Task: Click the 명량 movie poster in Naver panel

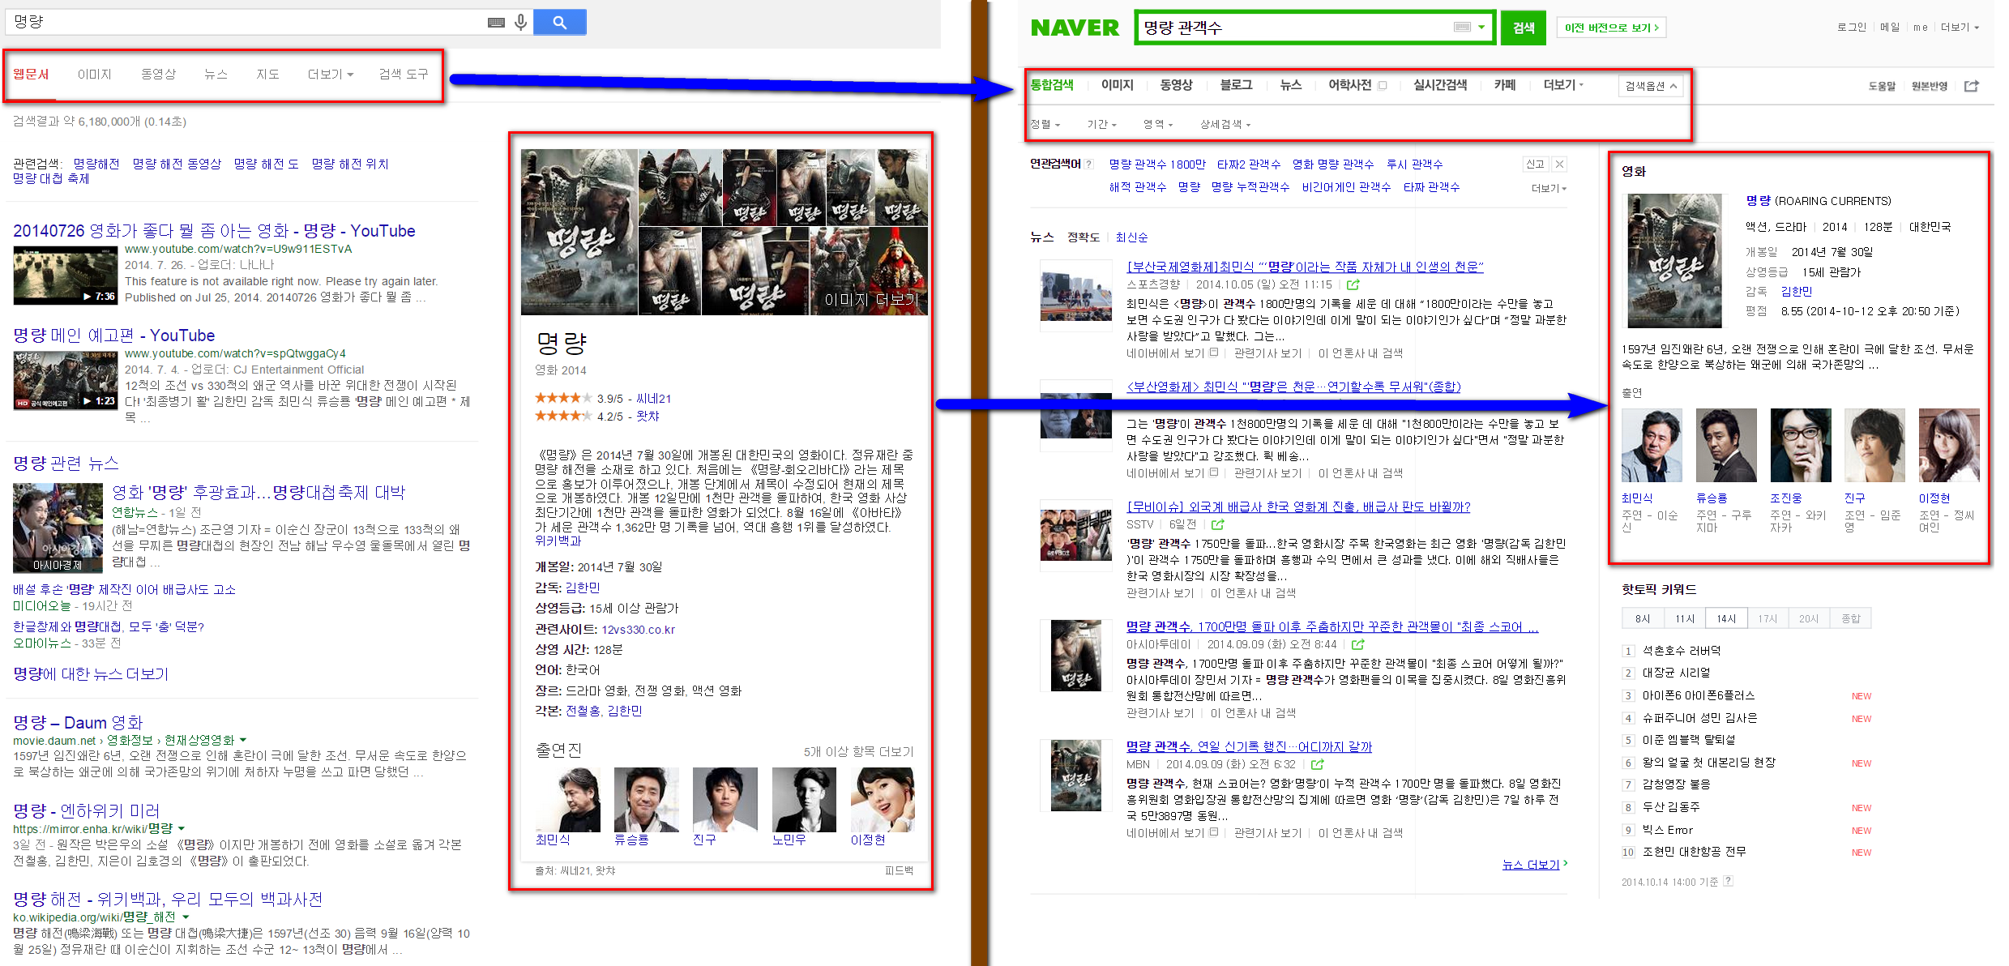Action: pos(1675,260)
